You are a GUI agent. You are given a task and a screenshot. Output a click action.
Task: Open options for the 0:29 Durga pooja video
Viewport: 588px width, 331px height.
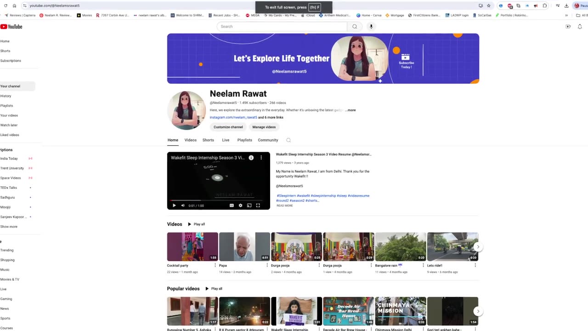click(371, 265)
